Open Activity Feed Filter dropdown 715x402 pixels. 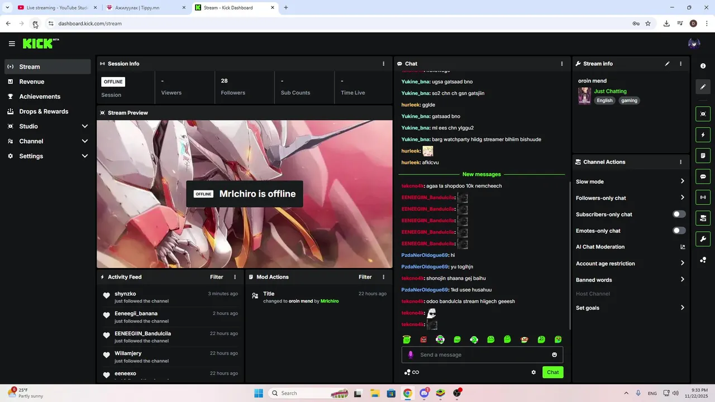pos(217,277)
